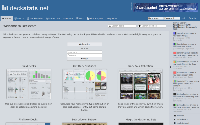Image resolution: width=200 pixels, height=125 pixels.
Task: Focus the top bar Username field
Action: tap(156, 18)
